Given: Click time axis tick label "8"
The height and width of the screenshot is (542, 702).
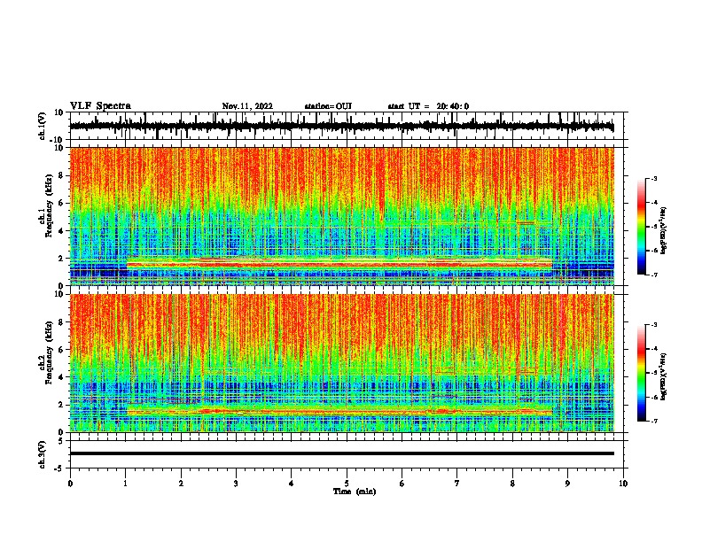Looking at the screenshot, I should tap(512, 484).
